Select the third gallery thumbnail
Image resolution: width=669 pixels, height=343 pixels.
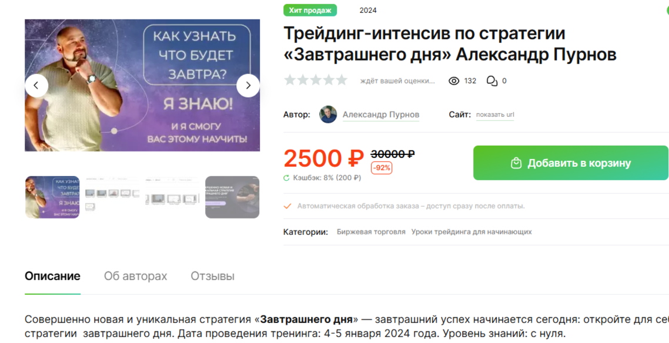[x=172, y=197]
